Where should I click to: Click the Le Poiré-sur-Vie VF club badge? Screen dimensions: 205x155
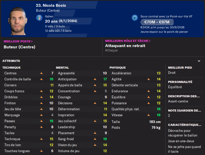134,18
